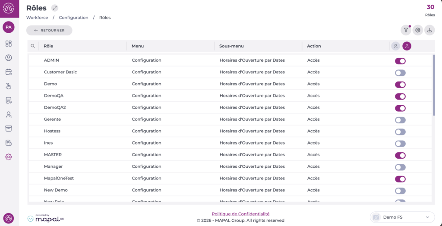This screenshot has height=226, width=442.
Task: Click the expand arrows icon beside Rôles title
Action: coord(54,8)
